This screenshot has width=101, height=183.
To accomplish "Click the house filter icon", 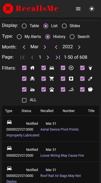I will pyautogui.click(x=32, y=68).
